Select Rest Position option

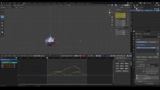[x=153, y=42]
